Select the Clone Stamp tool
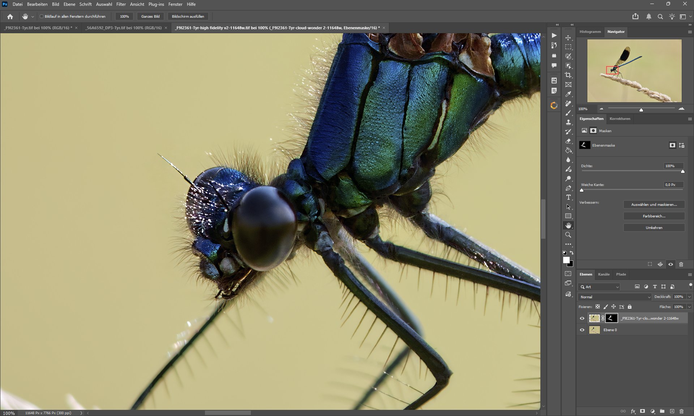The height and width of the screenshot is (416, 694). [x=568, y=122]
